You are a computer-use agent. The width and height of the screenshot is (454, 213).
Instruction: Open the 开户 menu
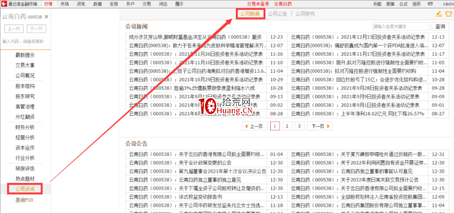point(130,4)
